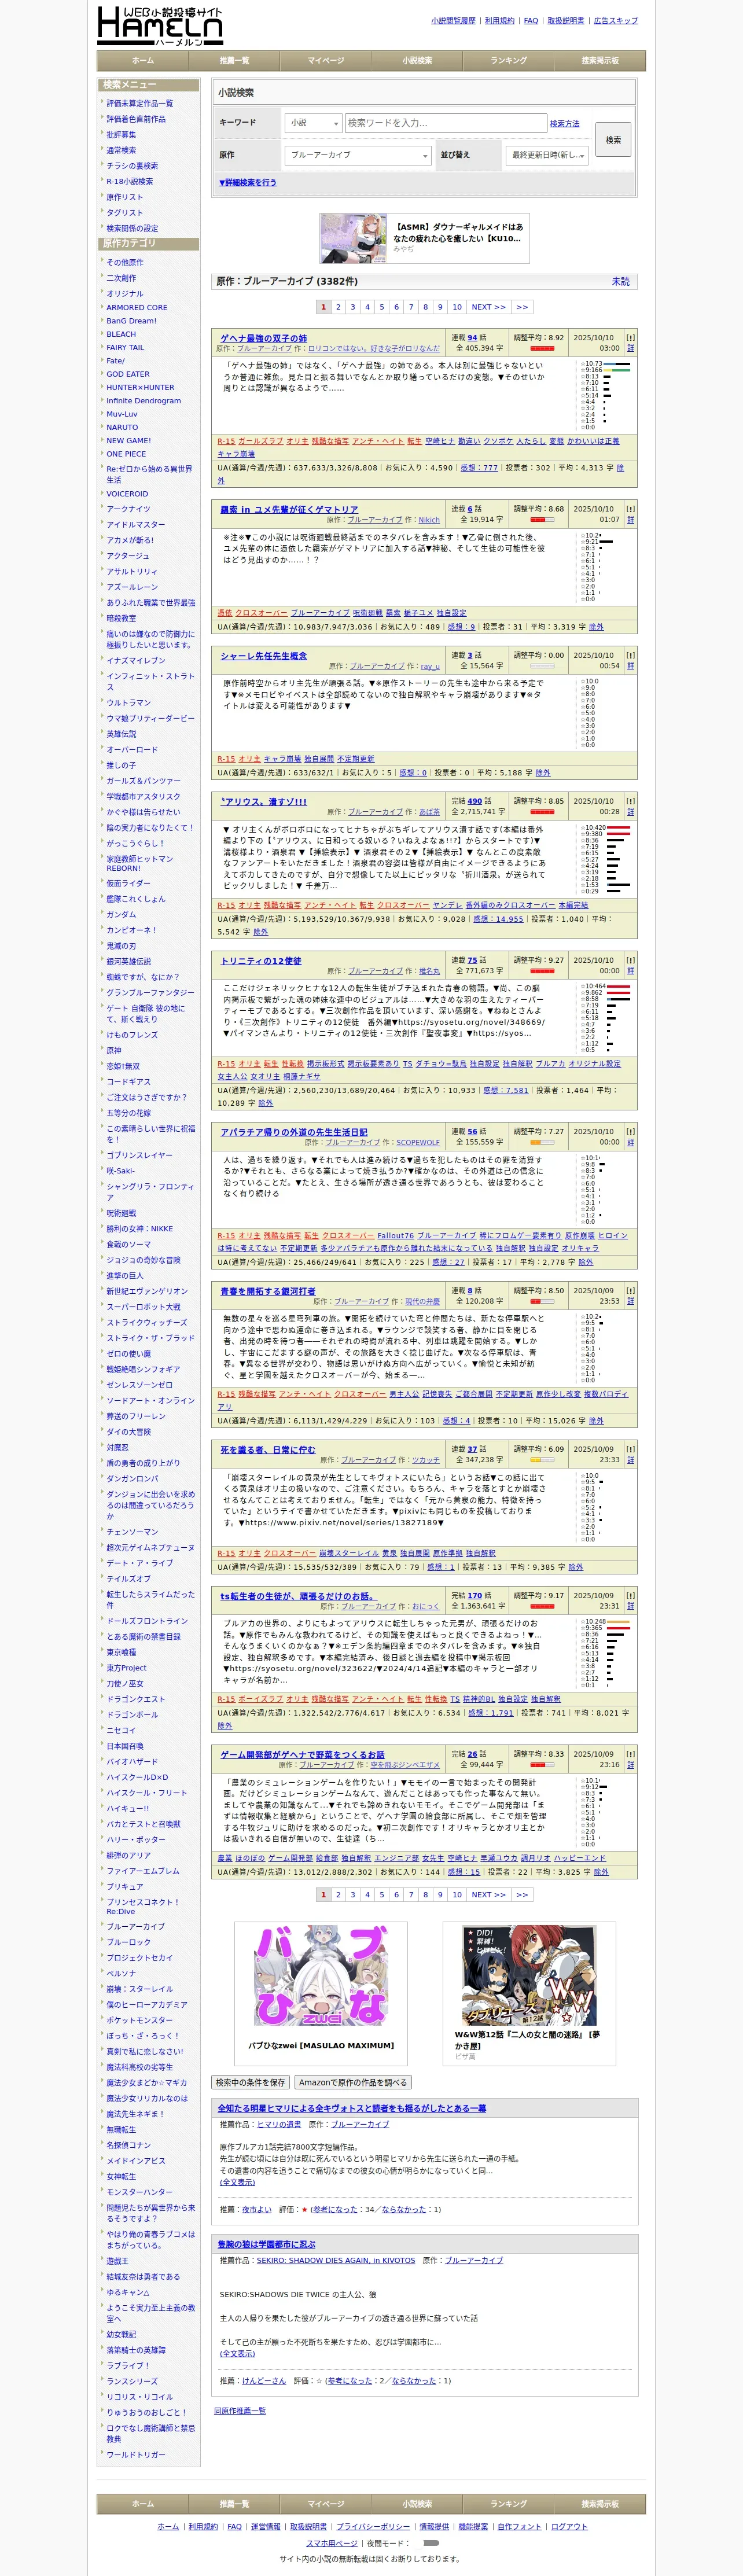The height and width of the screenshot is (2576, 743).
Task: Open the 小説 keyword type dropdown
Action: (313, 122)
